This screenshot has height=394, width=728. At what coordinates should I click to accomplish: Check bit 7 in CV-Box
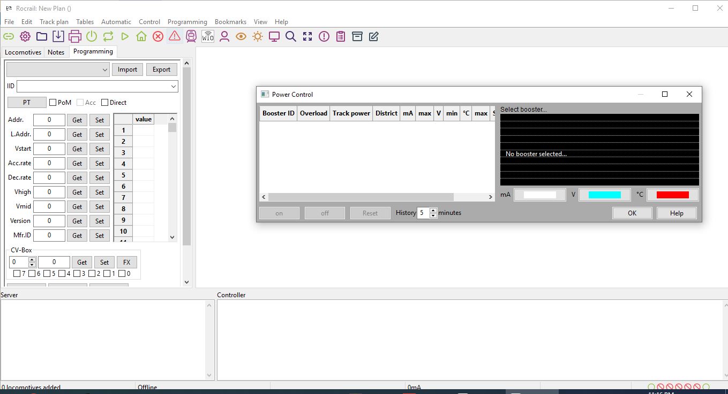pos(17,274)
